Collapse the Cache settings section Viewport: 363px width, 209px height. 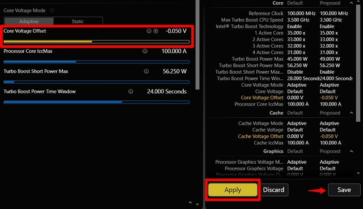pos(352,113)
